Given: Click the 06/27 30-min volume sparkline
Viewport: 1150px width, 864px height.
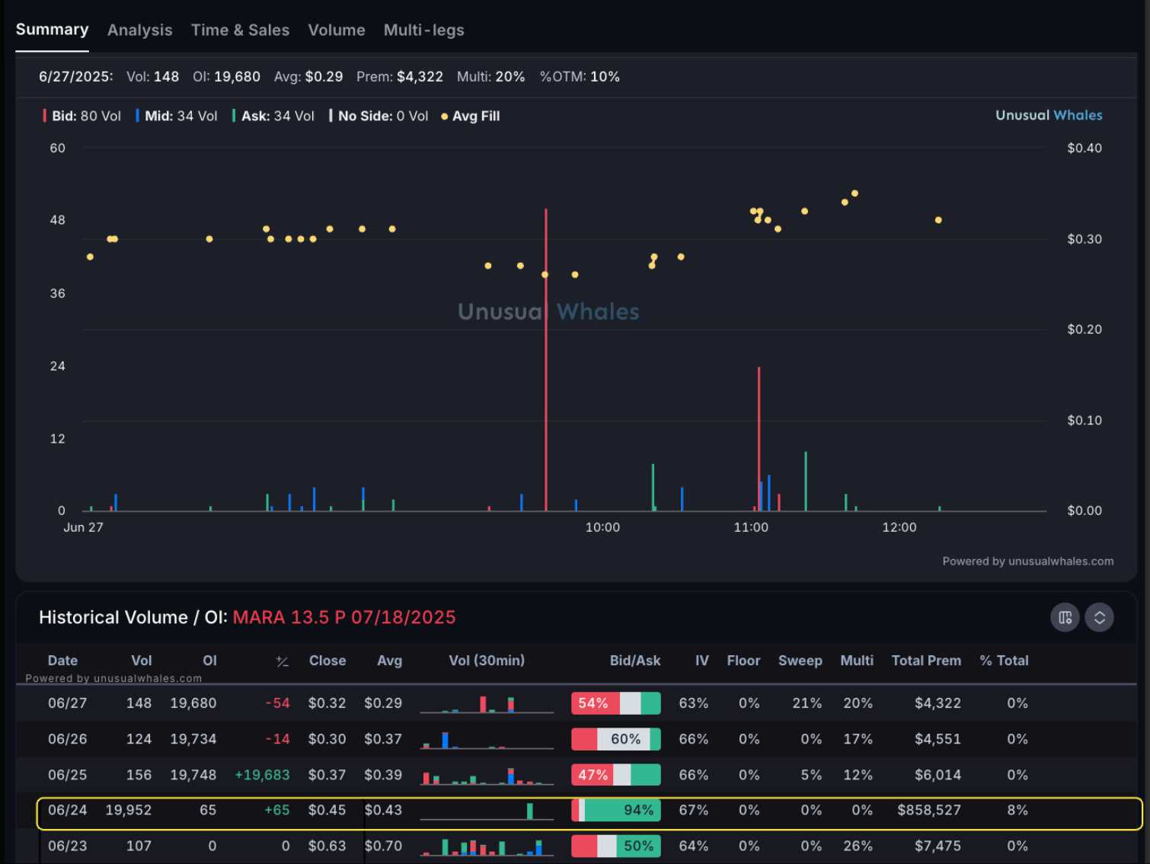Looking at the screenshot, I should click(x=487, y=703).
